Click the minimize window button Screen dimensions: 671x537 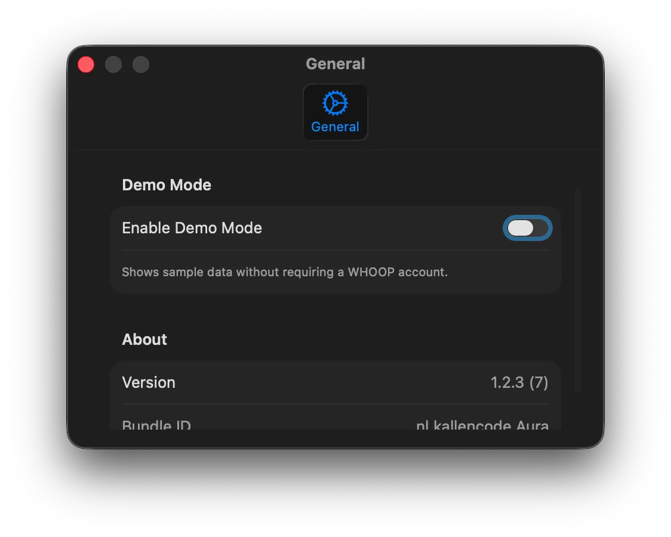[113, 64]
